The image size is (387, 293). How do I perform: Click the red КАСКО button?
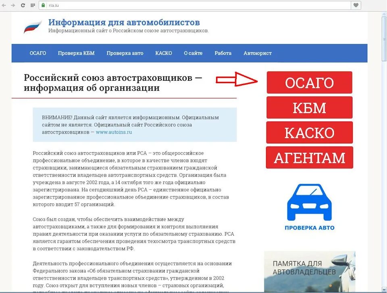click(310, 133)
